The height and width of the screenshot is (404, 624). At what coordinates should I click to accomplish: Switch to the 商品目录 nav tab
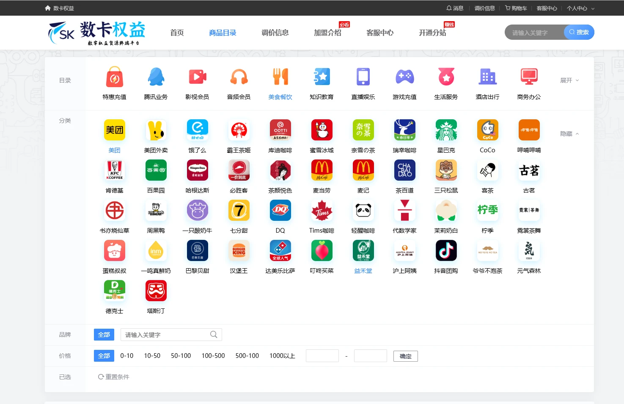click(x=223, y=33)
